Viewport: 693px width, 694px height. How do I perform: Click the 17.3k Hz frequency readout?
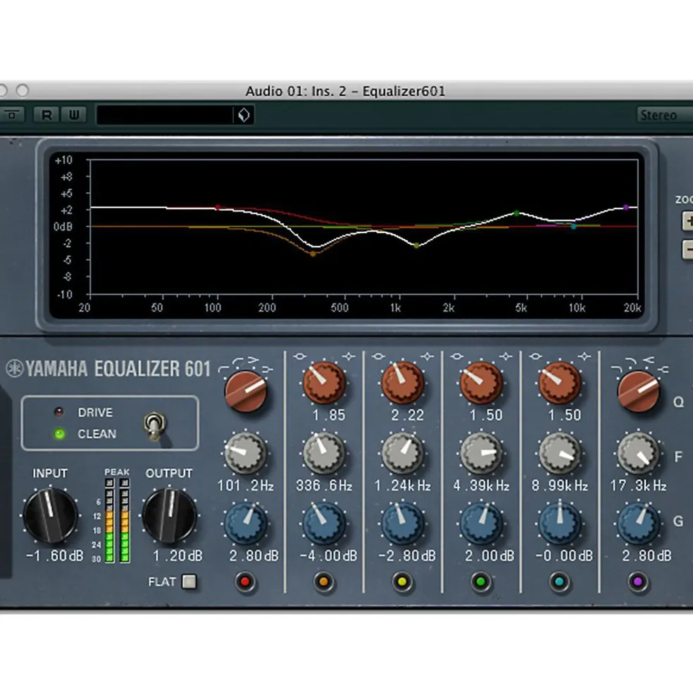(x=638, y=486)
